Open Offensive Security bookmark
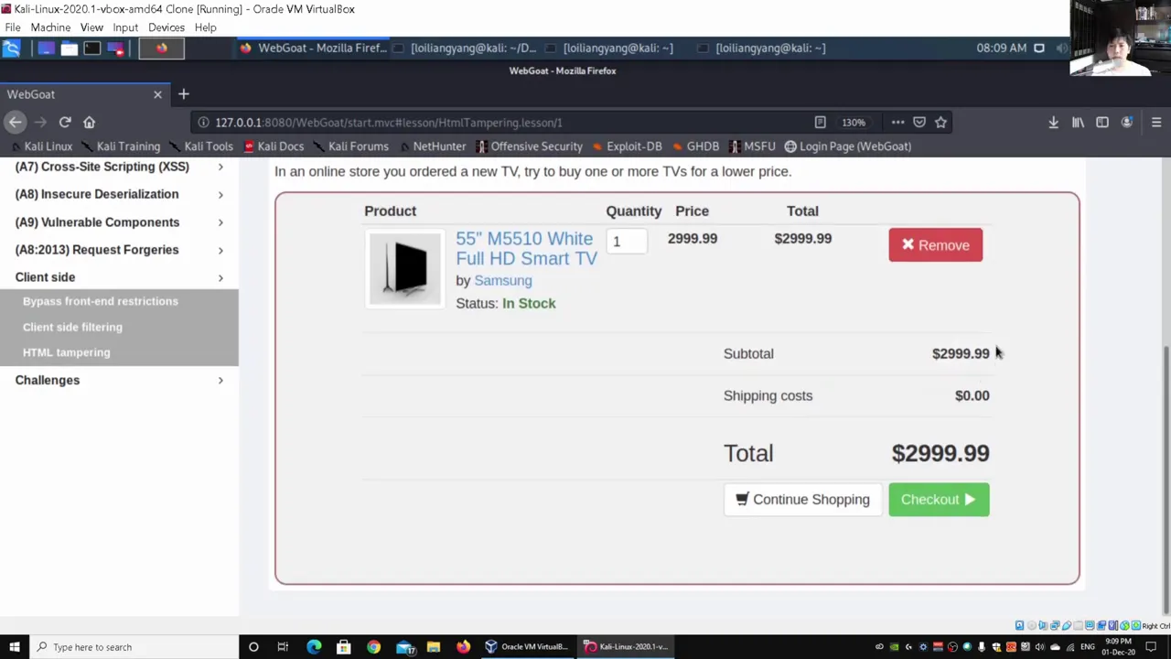The height and width of the screenshot is (659, 1171). coord(529,146)
